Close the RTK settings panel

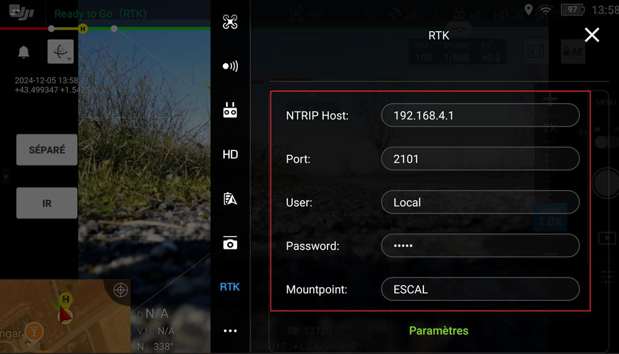coord(592,35)
